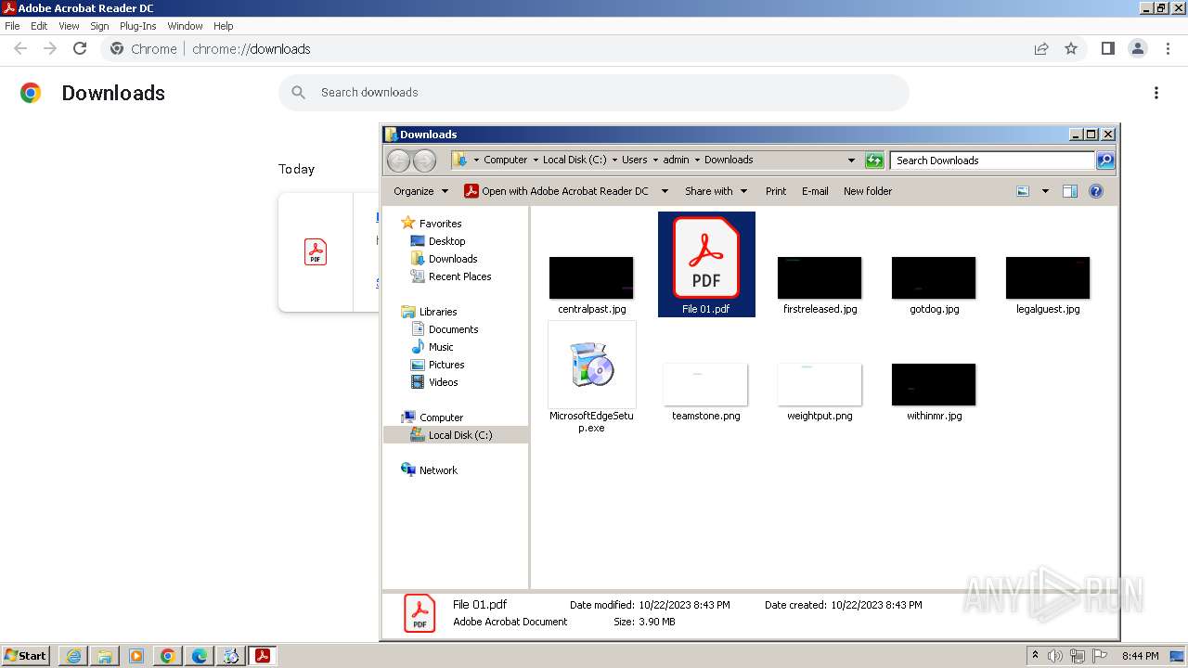Viewport: 1188px width, 668px height.
Task: Click Open with Adobe Acrobat Reader DC
Action: [x=556, y=191]
